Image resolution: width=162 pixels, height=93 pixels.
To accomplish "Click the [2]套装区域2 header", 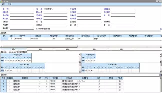I will click(x=90, y=55).
